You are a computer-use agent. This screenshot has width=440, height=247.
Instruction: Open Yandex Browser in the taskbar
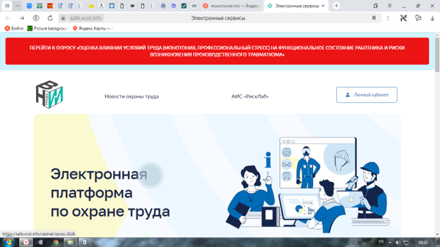pyautogui.click(x=26, y=242)
